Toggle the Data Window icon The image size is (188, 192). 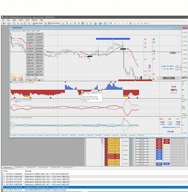(18, 23)
